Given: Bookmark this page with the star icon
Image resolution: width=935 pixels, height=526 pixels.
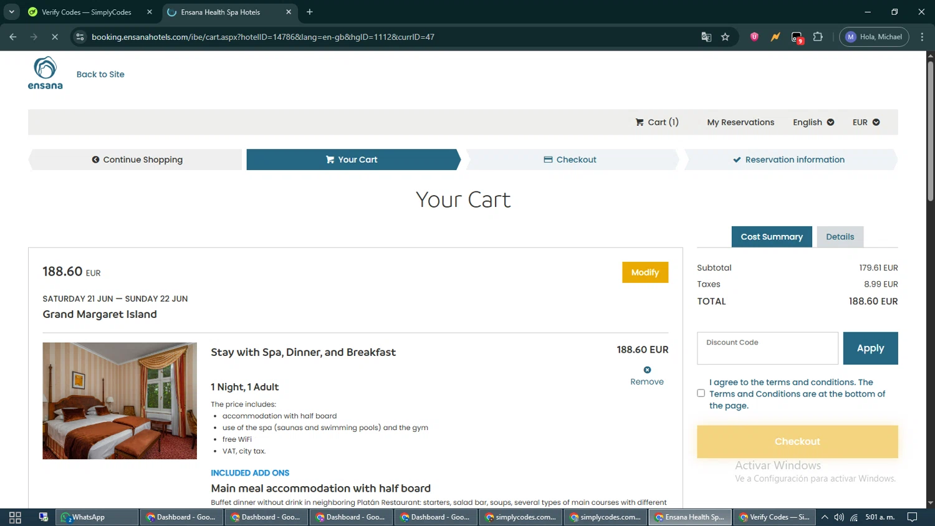Looking at the screenshot, I should tap(725, 37).
